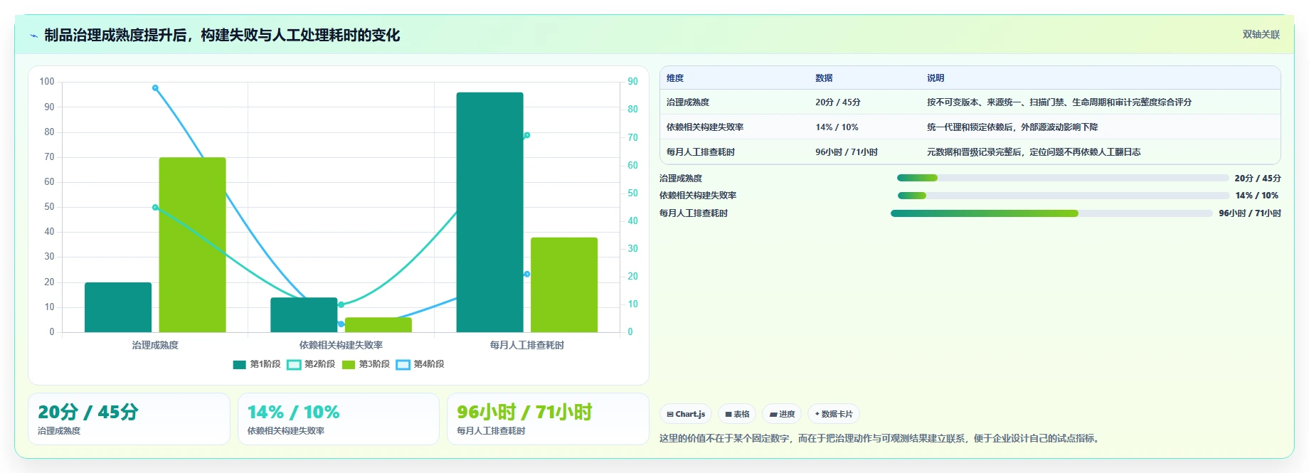This screenshot has height=473, width=1309.
Task: Click the 每月人工排查耗时 label on the chart x-axis
Action: click(526, 345)
